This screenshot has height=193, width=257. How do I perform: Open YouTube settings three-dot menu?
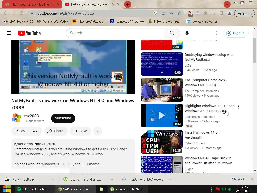point(216,33)
